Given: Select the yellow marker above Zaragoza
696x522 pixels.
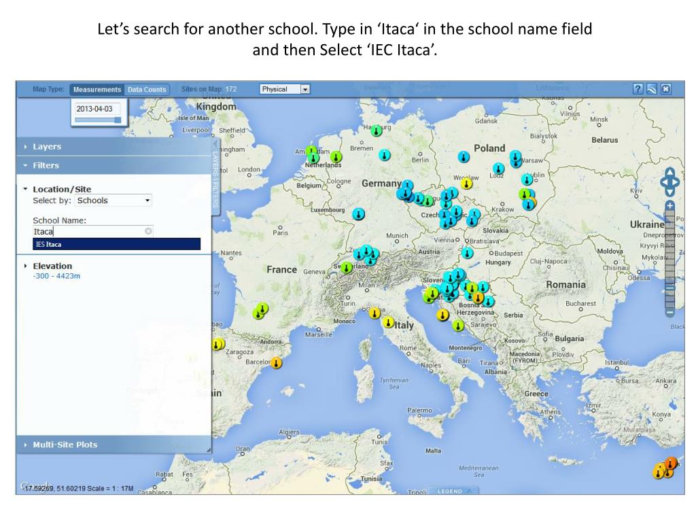Looking at the screenshot, I should click(218, 344).
